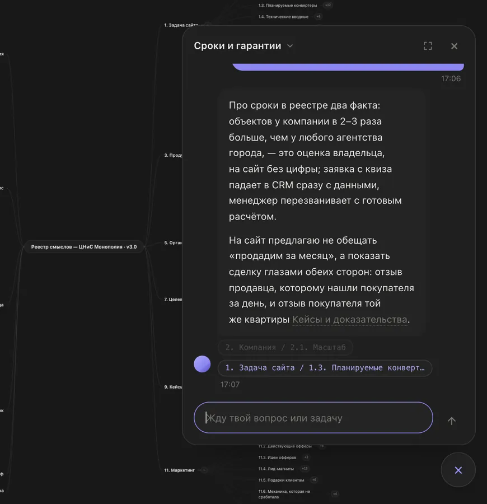
Task: Expand «11.6. Механика, которая не сработала» via +4 badge
Action: (x=335, y=494)
